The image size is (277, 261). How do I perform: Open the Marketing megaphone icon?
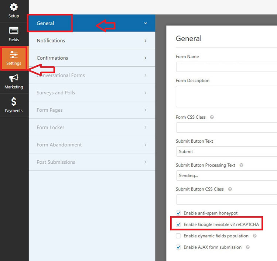pyautogui.click(x=14, y=78)
